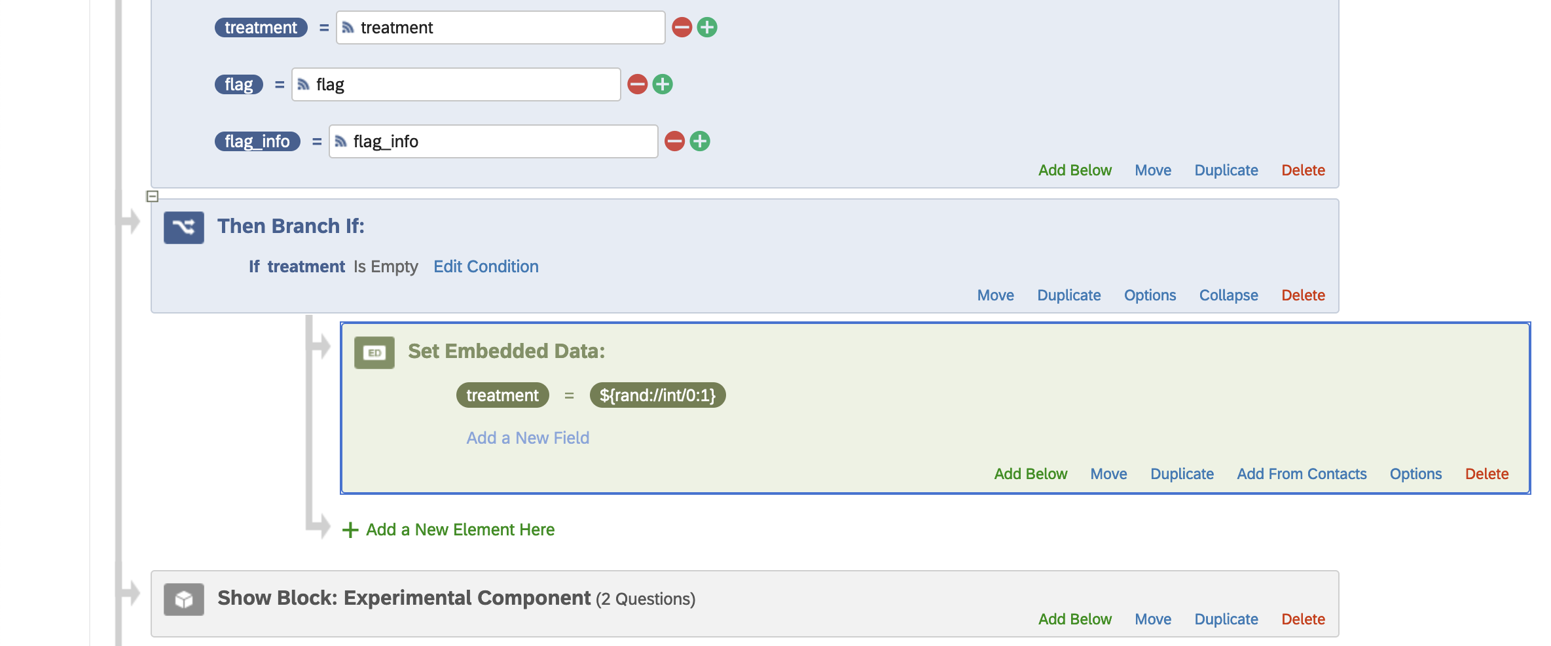The image size is (1551, 646).
Task: Add a field after treatment with green plus
Action: coord(707,27)
